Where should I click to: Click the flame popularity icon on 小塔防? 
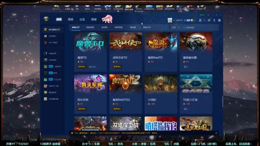pos(149,104)
